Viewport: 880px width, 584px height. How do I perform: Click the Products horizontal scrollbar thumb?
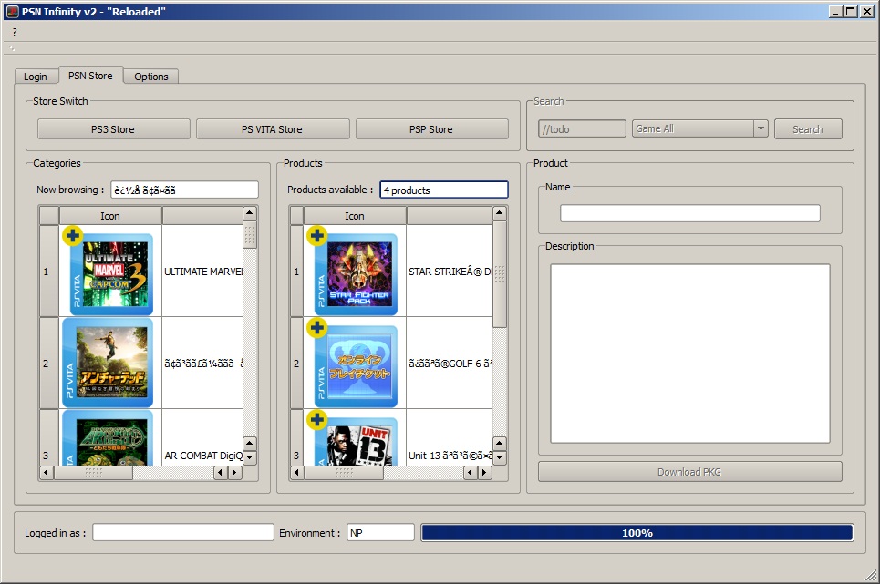pyautogui.click(x=344, y=473)
